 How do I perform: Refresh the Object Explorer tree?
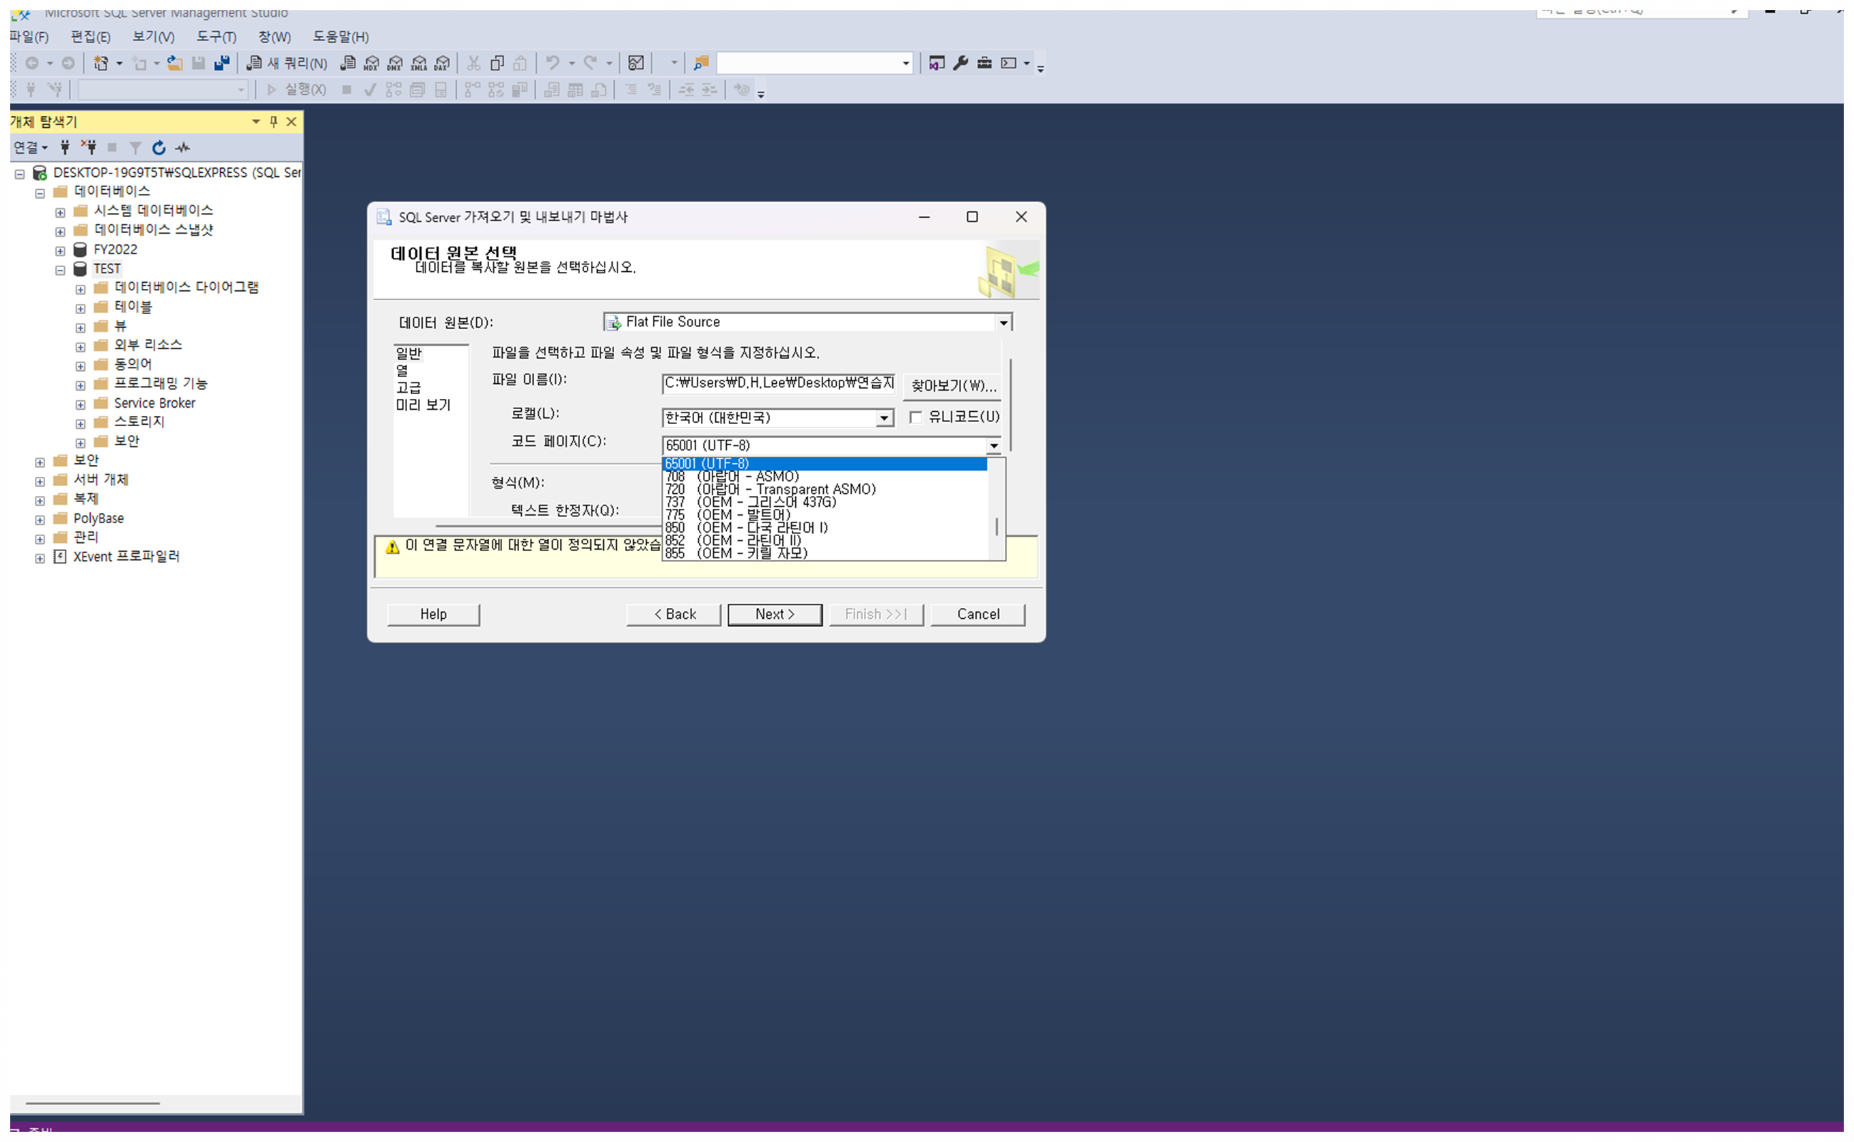[158, 148]
